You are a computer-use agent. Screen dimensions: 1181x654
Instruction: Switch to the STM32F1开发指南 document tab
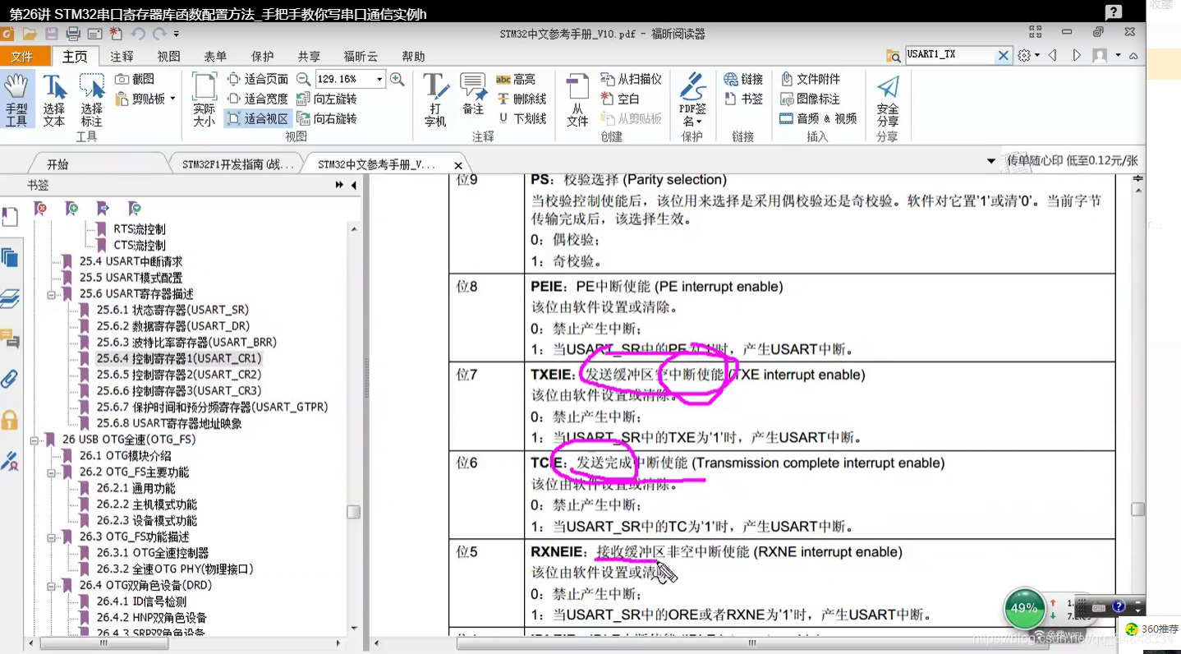238,164
